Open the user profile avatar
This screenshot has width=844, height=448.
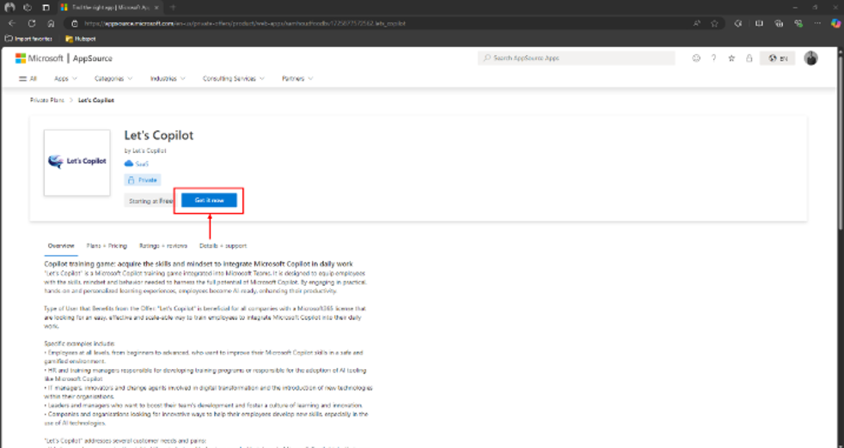(x=810, y=58)
